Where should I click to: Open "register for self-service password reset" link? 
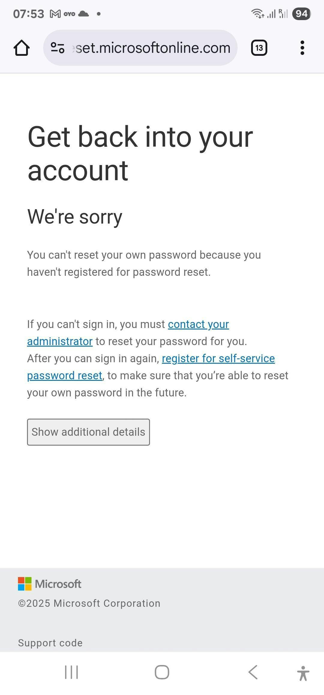tap(218, 359)
